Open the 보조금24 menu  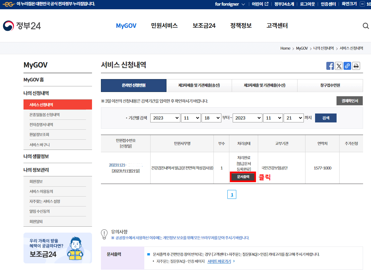point(203,25)
